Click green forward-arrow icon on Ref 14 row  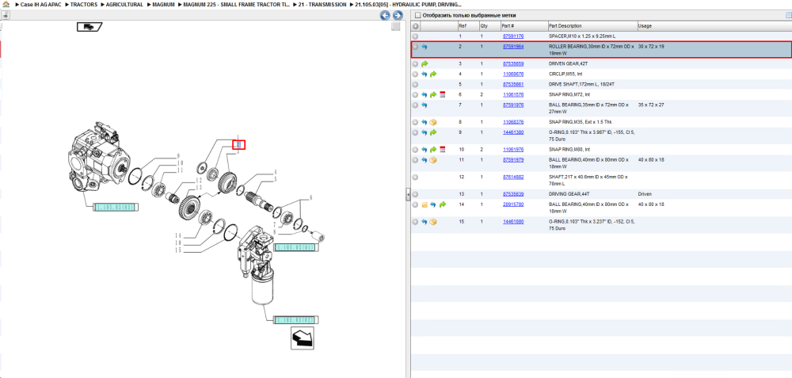[443, 204]
